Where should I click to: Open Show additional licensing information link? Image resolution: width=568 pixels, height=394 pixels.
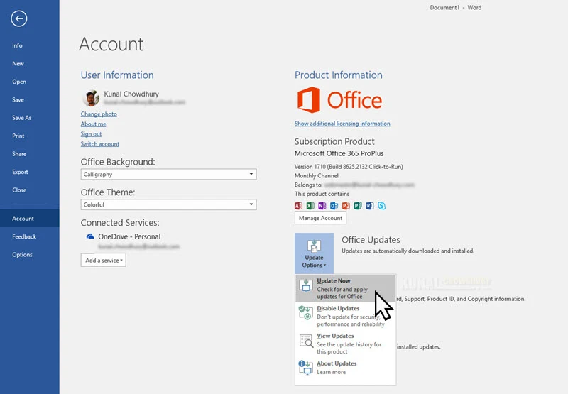click(342, 124)
